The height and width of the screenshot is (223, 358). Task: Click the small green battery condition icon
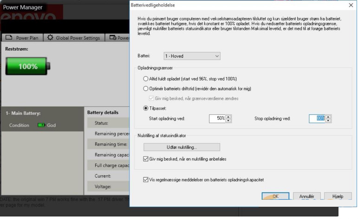click(x=42, y=125)
